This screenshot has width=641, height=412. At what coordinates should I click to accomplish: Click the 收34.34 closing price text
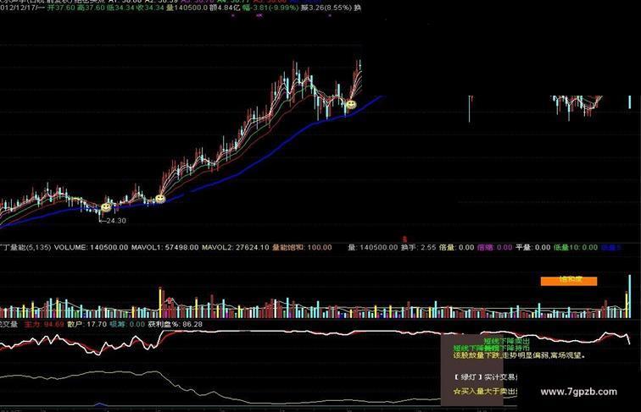(150, 8)
